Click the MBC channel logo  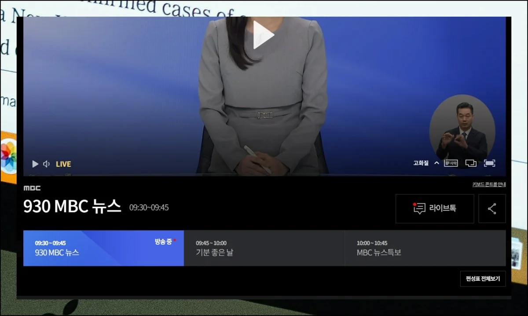point(32,188)
